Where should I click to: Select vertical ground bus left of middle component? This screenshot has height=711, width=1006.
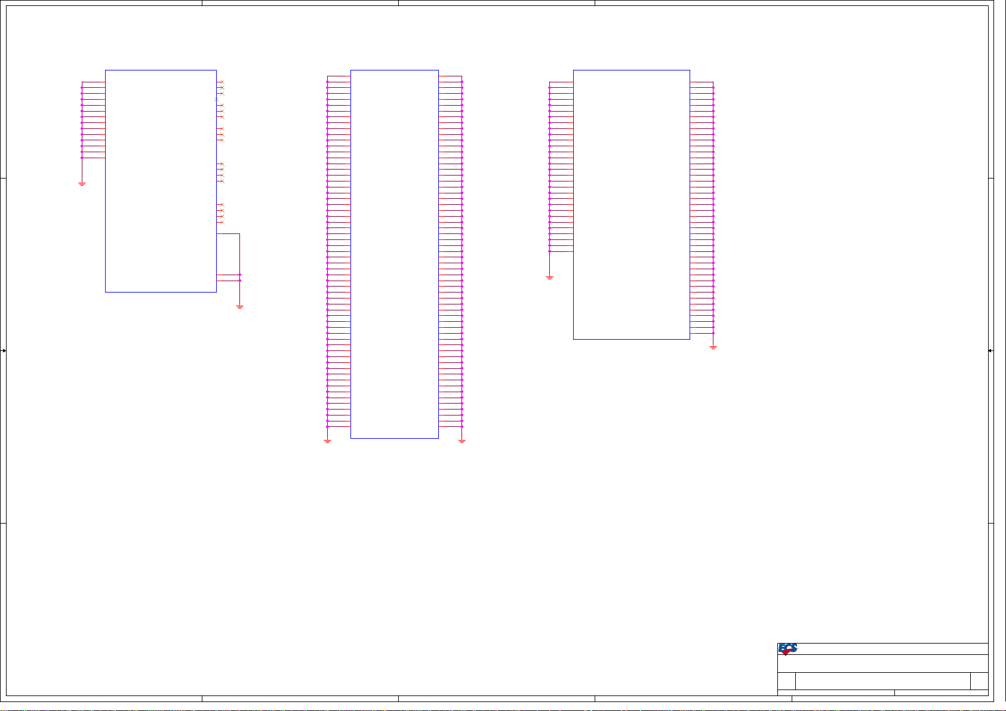(x=327, y=257)
